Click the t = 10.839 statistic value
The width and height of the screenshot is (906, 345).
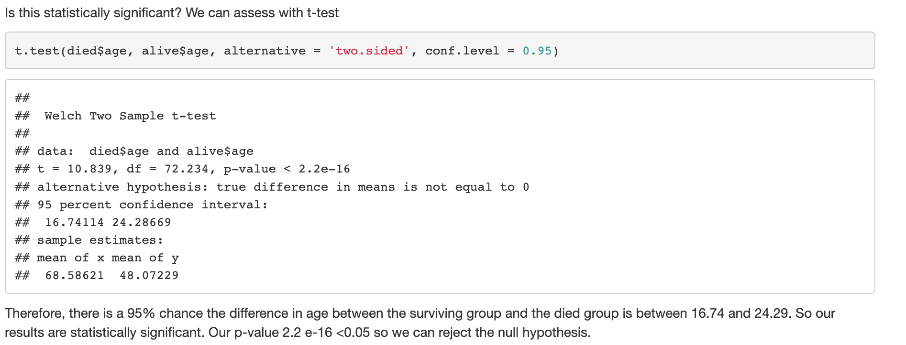click(x=74, y=169)
